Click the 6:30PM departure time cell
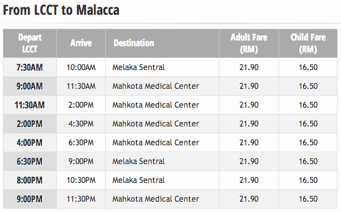This screenshot has height=212, width=341. click(30, 161)
